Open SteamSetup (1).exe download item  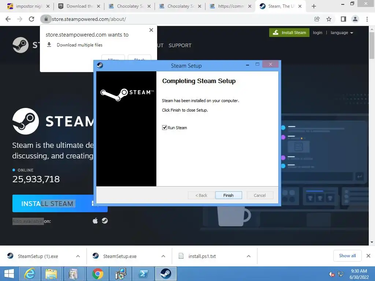click(38, 256)
